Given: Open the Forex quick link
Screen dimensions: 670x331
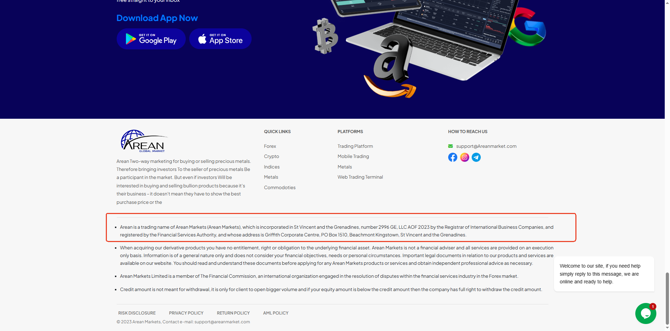Looking at the screenshot, I should pos(270,146).
